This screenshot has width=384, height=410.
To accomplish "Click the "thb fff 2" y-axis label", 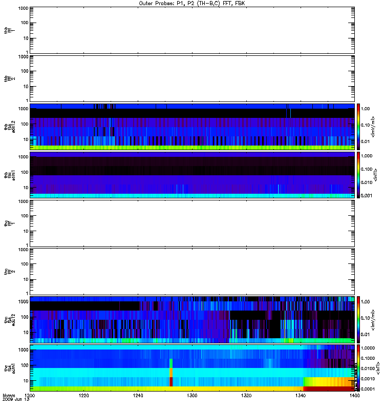I will tap(9, 79).
